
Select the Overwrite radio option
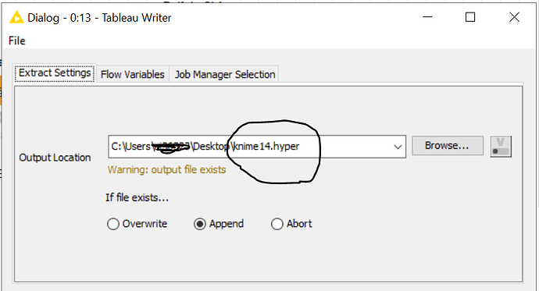(x=137, y=224)
